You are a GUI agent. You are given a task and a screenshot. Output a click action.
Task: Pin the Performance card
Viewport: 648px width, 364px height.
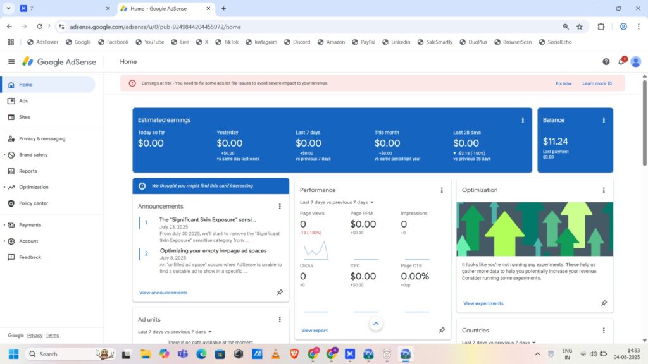[442, 330]
